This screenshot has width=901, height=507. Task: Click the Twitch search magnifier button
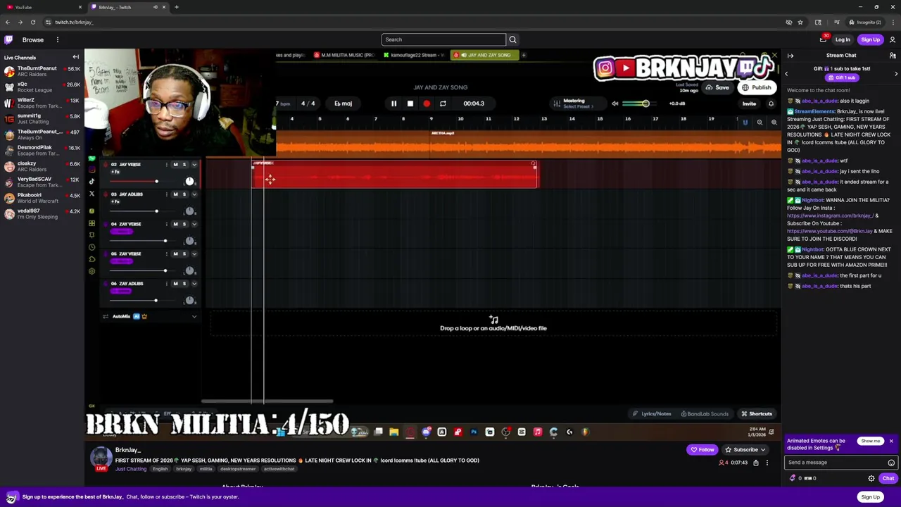coord(512,39)
